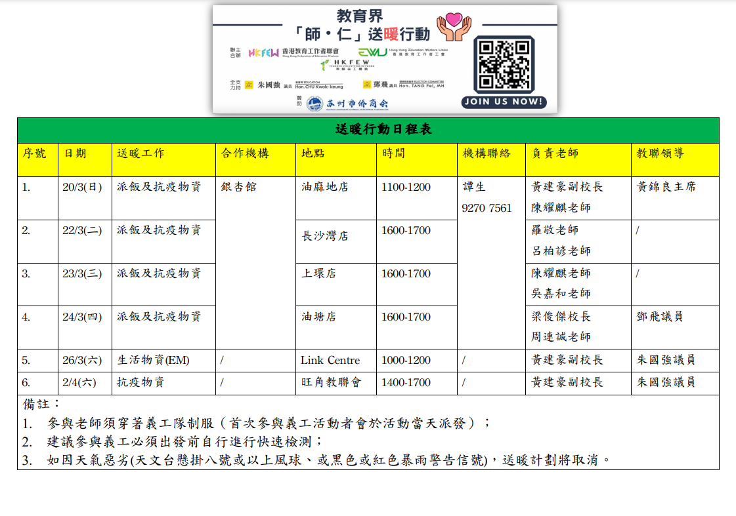Click the QR code in the banner
Viewport: 736px width, 516px height.
point(504,64)
